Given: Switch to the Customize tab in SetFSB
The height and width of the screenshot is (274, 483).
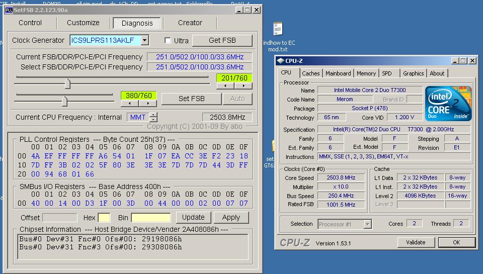Looking at the screenshot, I should coord(83,23).
